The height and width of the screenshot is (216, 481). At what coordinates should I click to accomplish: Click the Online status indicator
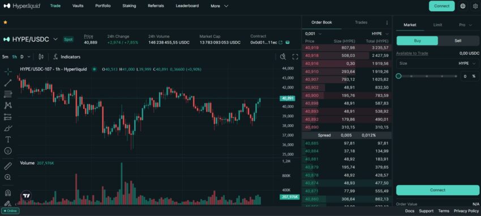click(x=10, y=211)
